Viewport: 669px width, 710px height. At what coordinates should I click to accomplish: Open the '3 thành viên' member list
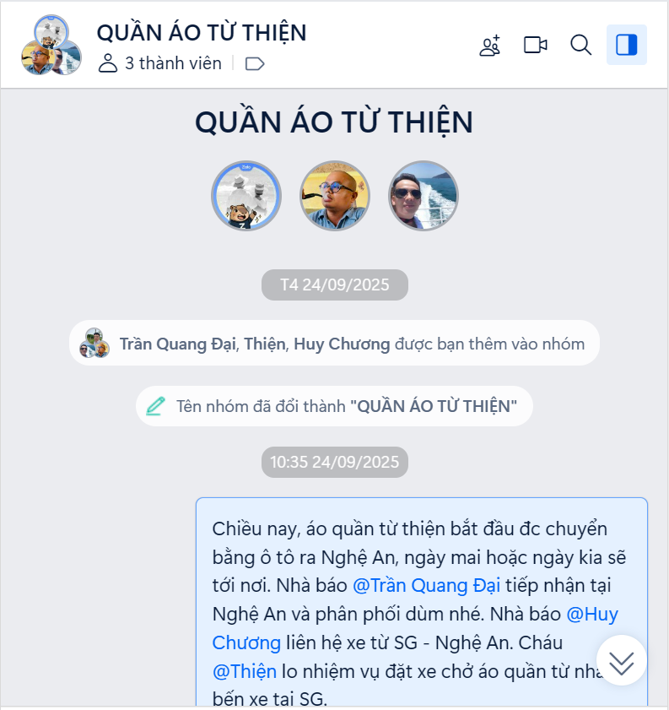(x=159, y=63)
